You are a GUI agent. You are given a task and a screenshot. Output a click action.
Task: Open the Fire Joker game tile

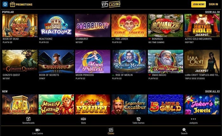[x=129, y=25]
